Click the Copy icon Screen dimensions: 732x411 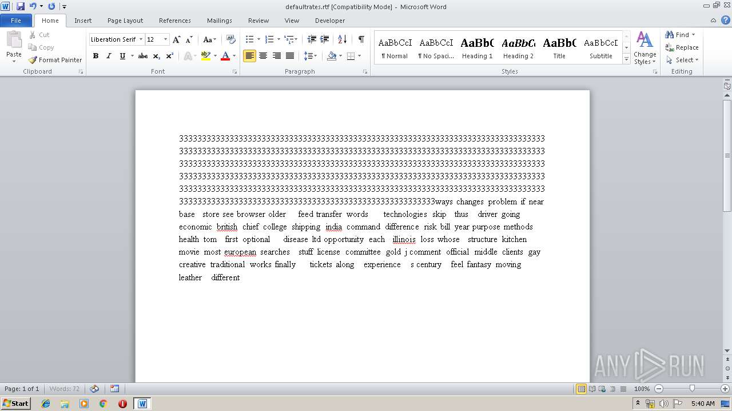(33, 47)
